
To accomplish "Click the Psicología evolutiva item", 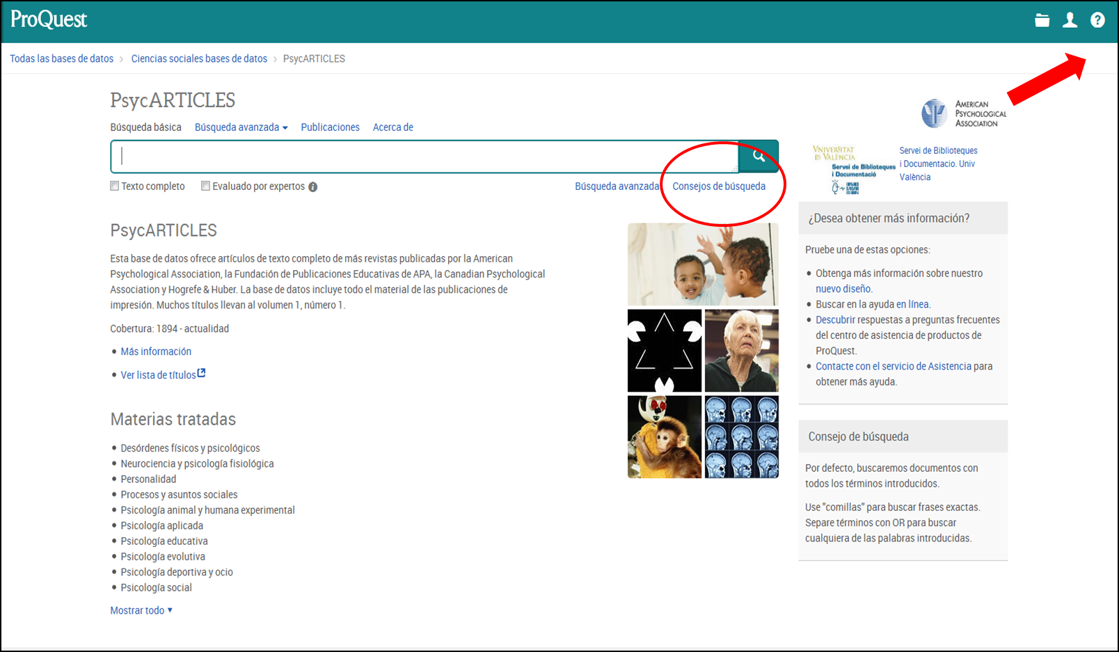I will pos(163,557).
